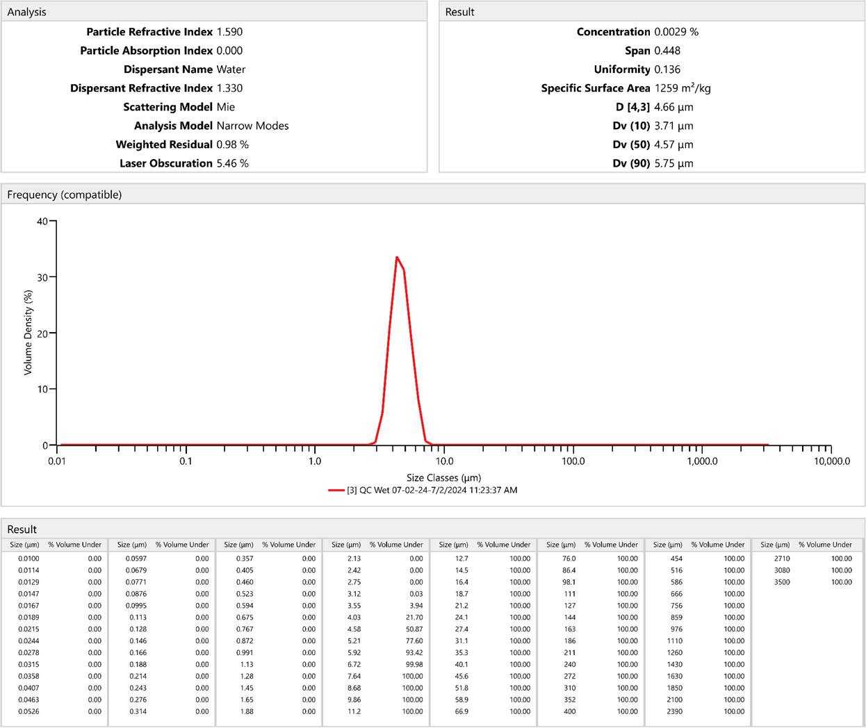
Task: Click the Dispersant Name value Water
Action: point(231,69)
